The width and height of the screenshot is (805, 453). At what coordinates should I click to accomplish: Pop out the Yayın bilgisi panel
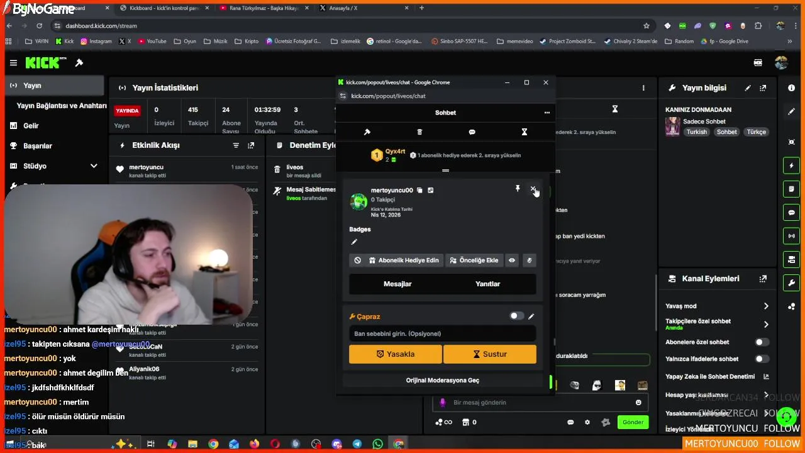pyautogui.click(x=763, y=88)
